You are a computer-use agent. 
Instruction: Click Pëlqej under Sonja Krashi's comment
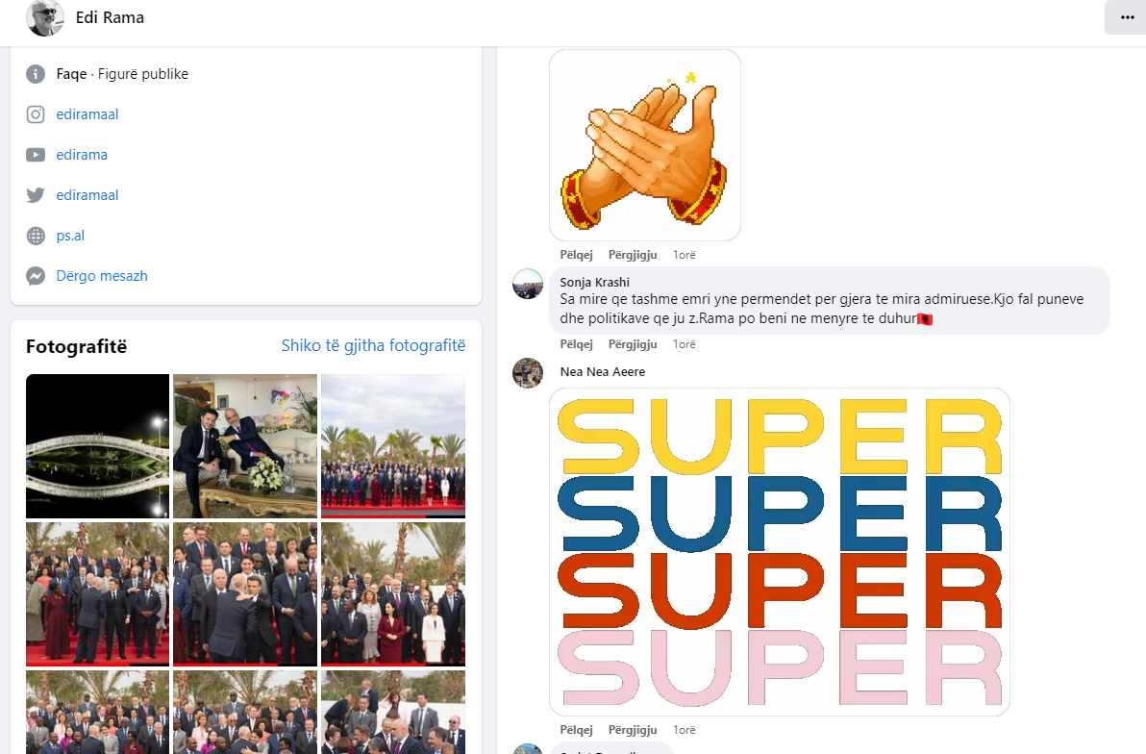576,343
